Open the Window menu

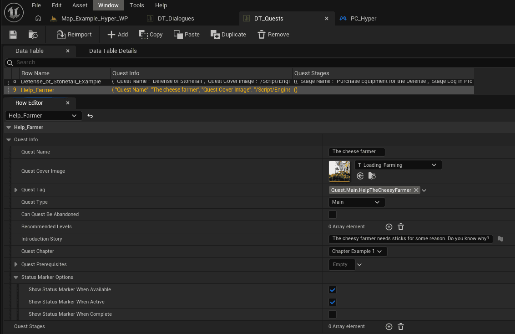108,5
